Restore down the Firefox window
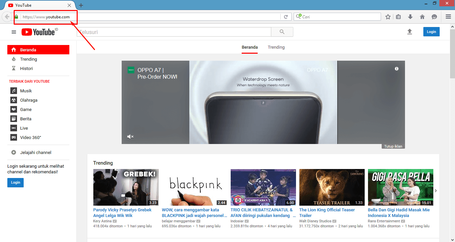This screenshot has width=455, height=242. point(434,3)
